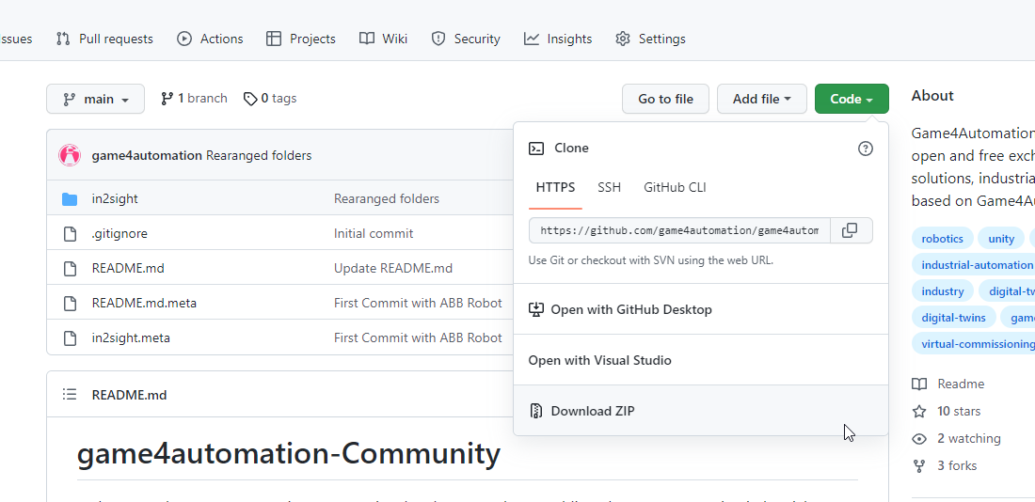Open the in2sight.meta file
The image size is (1035, 502).
[131, 337]
